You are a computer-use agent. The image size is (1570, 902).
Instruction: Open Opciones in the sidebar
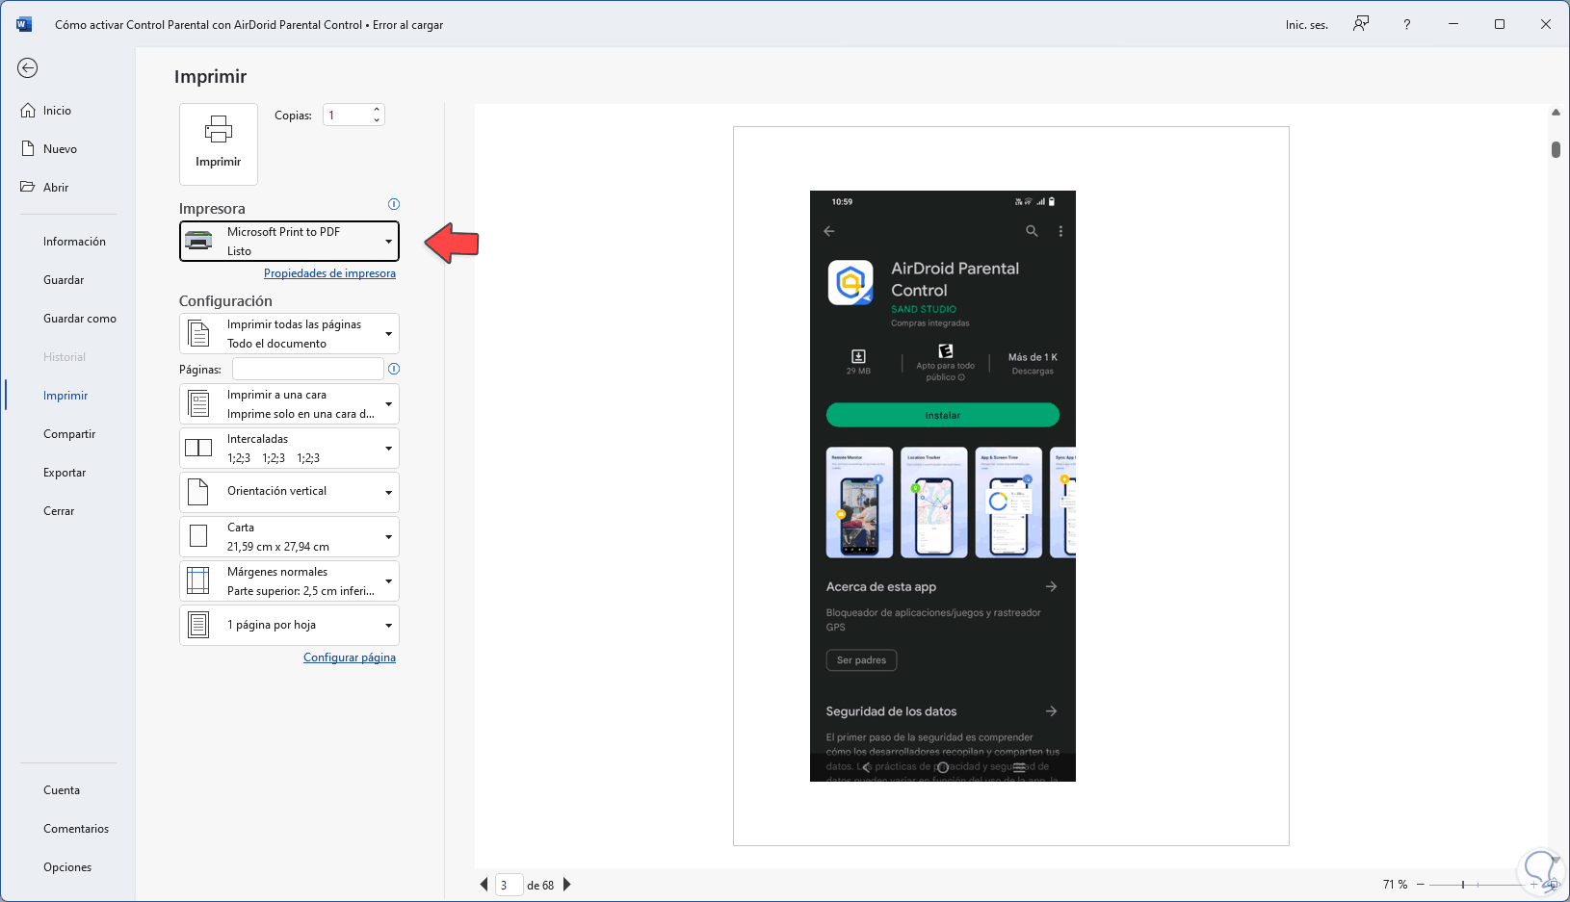(67, 867)
